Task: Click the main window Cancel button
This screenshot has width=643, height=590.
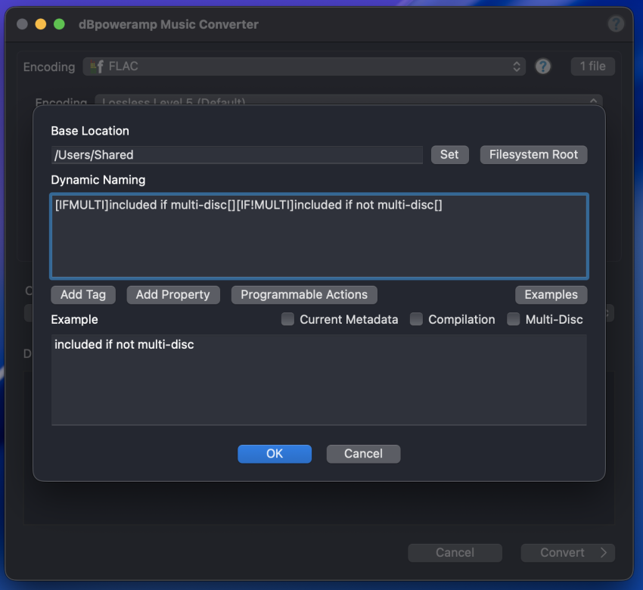Action: coord(455,553)
